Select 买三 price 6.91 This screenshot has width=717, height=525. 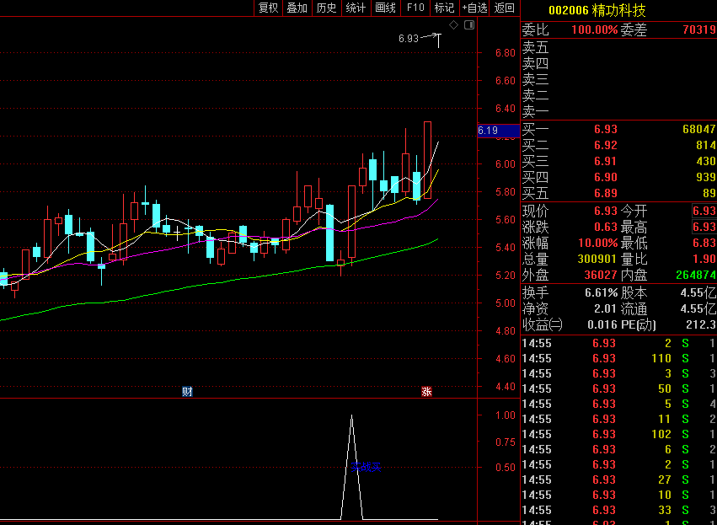[606, 161]
